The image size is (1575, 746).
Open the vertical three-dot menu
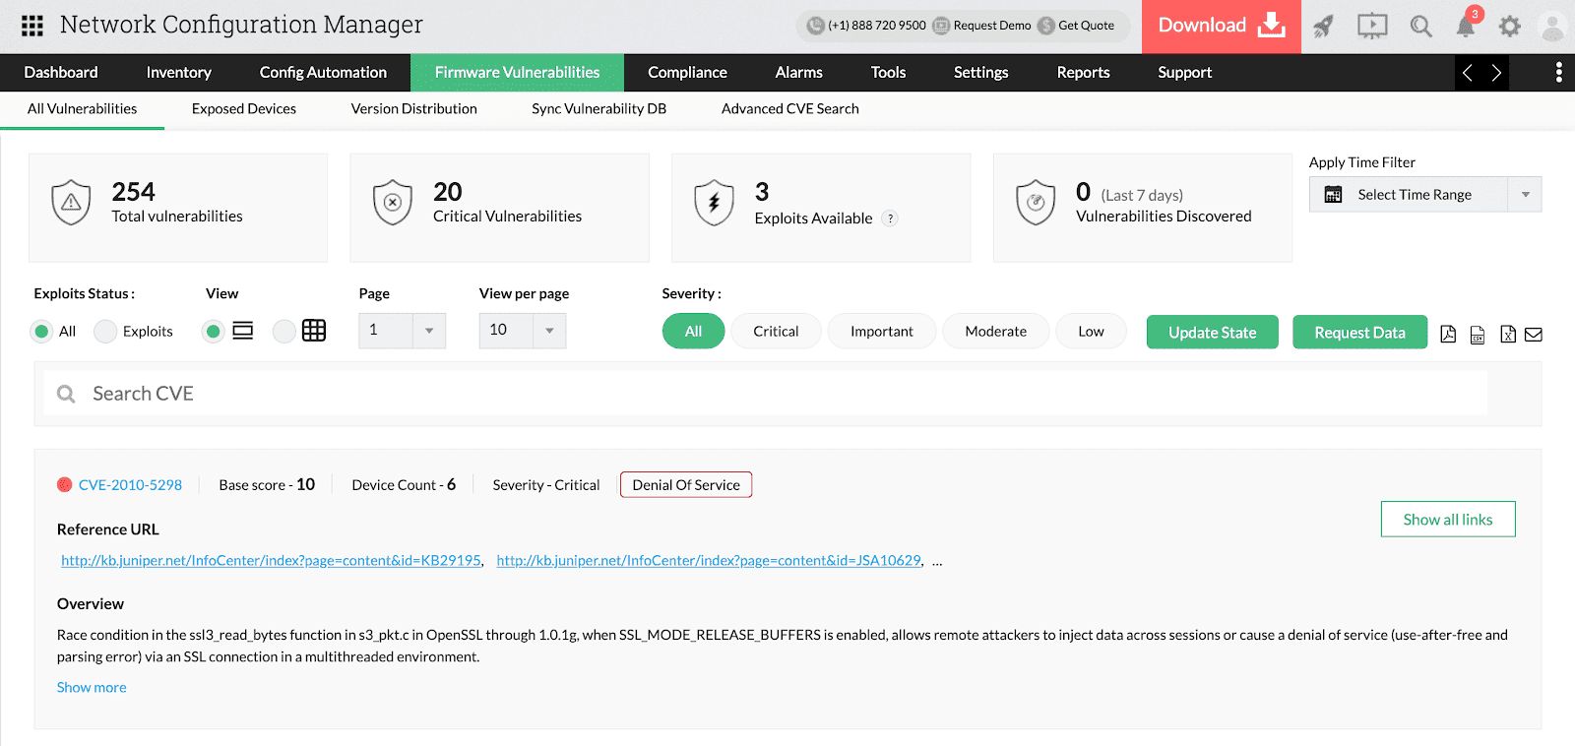coord(1558,72)
